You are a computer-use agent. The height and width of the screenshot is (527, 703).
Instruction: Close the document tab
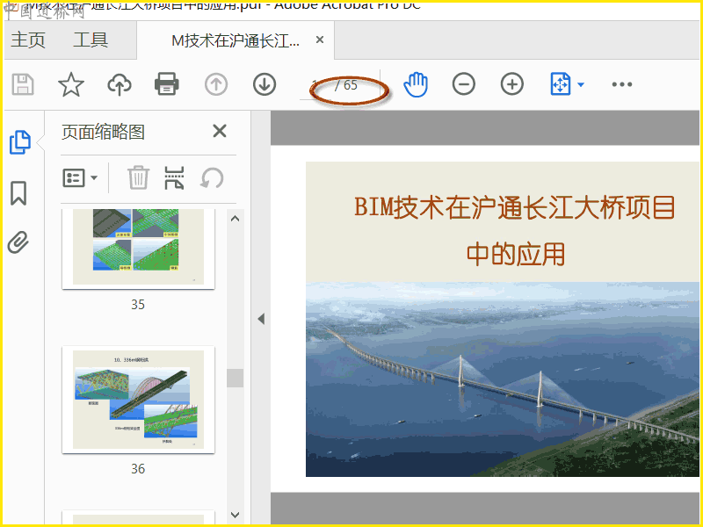point(320,40)
